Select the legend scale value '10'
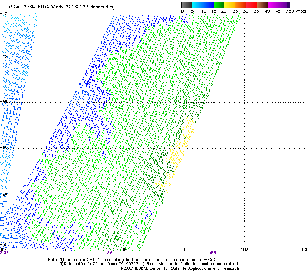 click(204, 11)
